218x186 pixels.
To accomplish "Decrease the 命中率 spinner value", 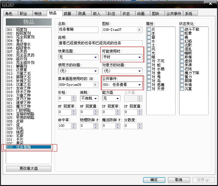I will 74,127.
